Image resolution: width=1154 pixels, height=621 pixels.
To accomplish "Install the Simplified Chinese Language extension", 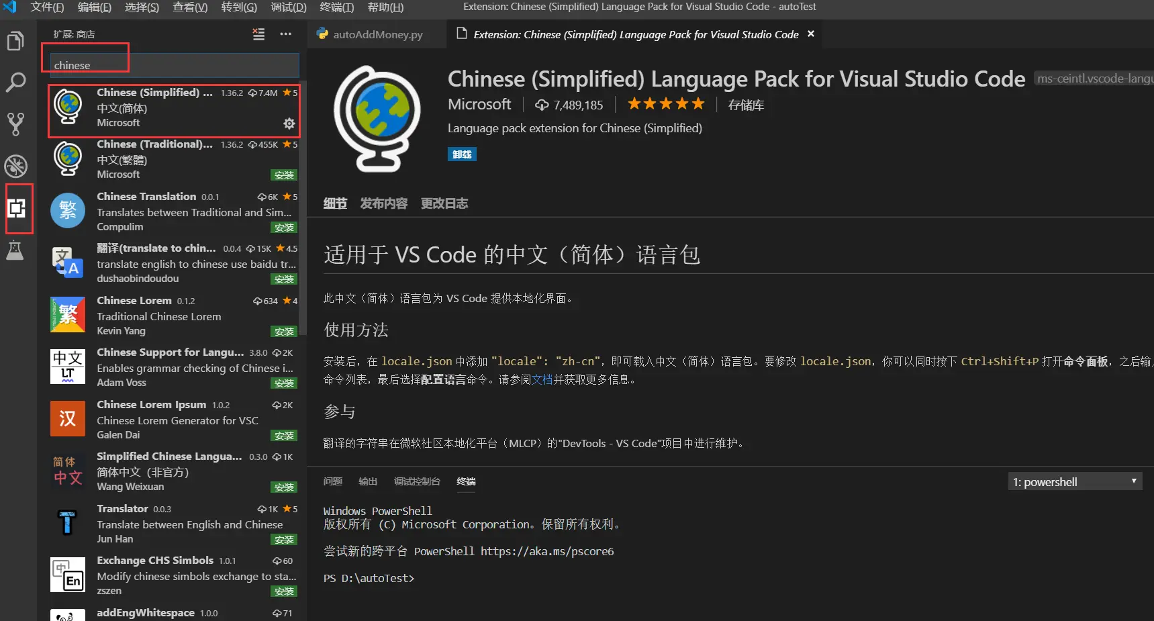I will (285, 487).
